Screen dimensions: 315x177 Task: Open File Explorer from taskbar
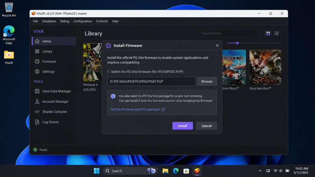pyautogui.click(x=165, y=171)
